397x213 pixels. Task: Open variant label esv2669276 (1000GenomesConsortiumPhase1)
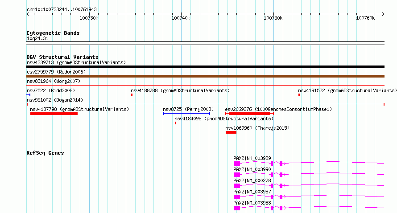(278, 109)
